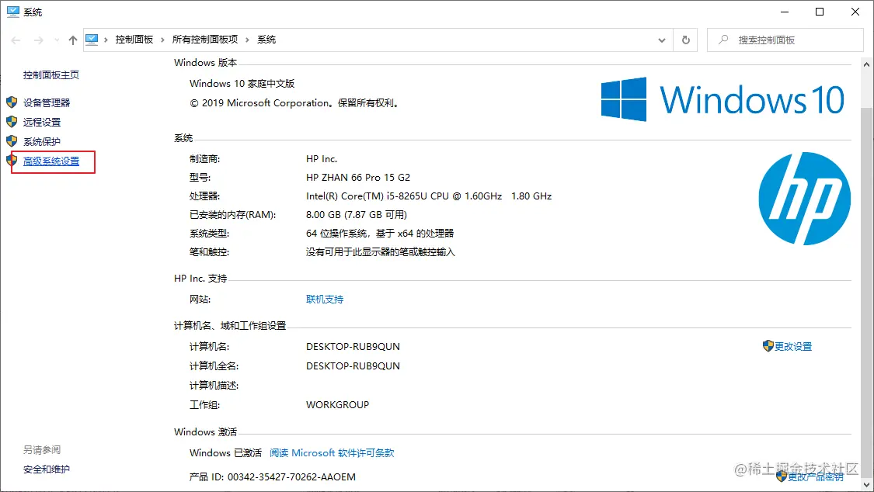The image size is (874, 492).
Task: Click the Forward navigation arrow
Action: [x=39, y=40]
